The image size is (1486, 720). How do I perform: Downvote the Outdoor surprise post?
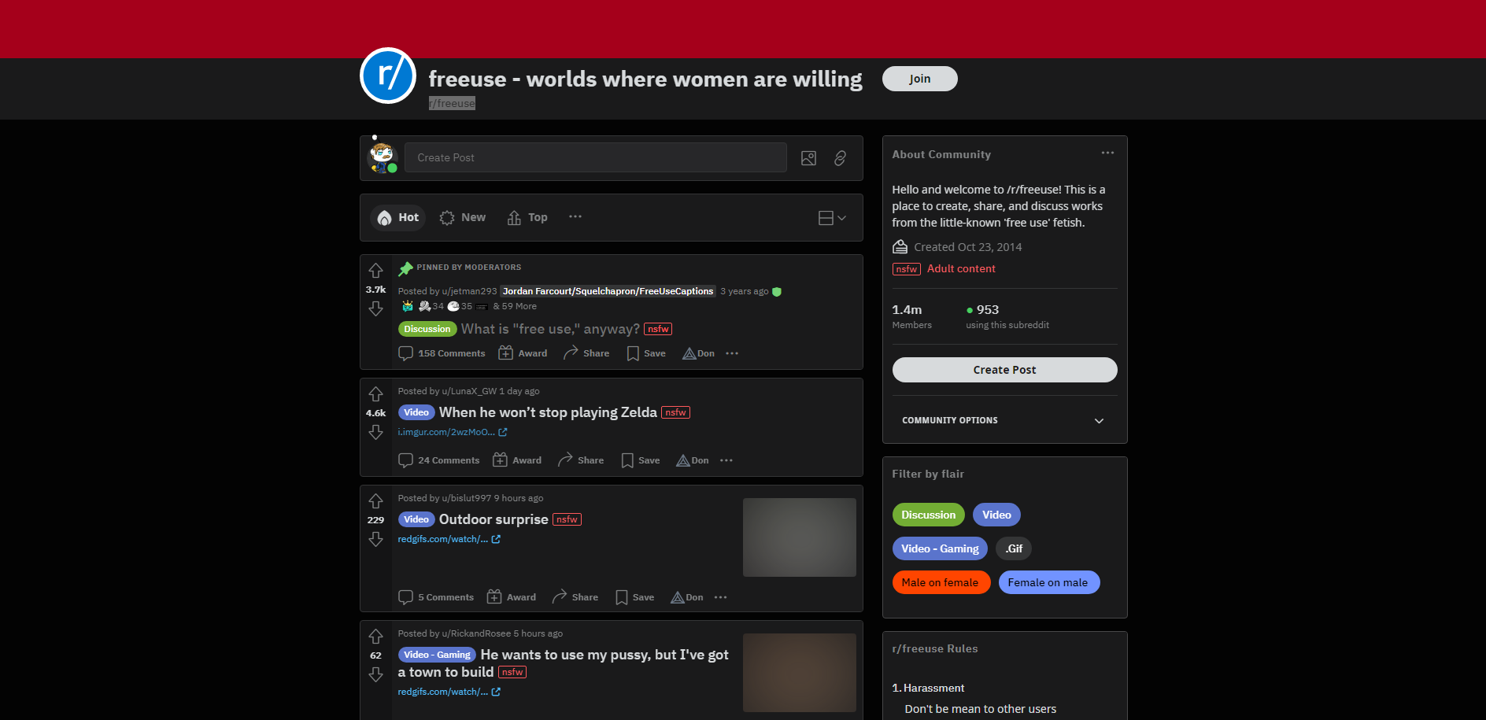[375, 539]
